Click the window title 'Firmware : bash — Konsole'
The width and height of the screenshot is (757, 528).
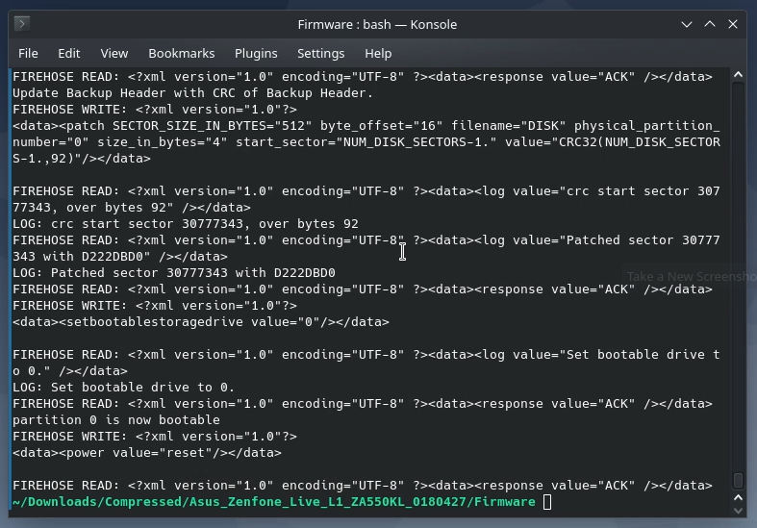pyautogui.click(x=377, y=25)
